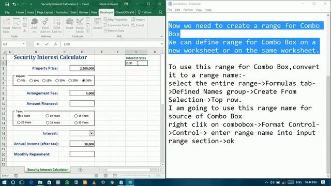Open the Edit menu in Notepad
The width and height of the screenshot is (331, 186).
click(x=177, y=10)
